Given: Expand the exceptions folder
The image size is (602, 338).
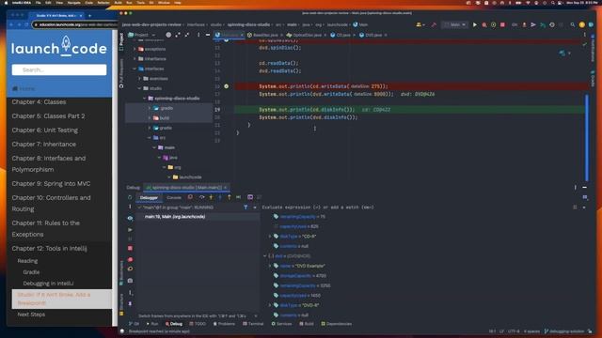Looking at the screenshot, I should tap(135, 49).
